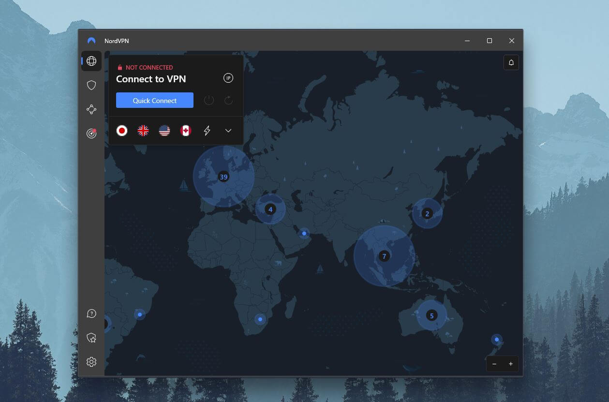Viewport: 609px width, 402px height.
Task: Open the globe map view in sidebar
Action: pyautogui.click(x=91, y=61)
